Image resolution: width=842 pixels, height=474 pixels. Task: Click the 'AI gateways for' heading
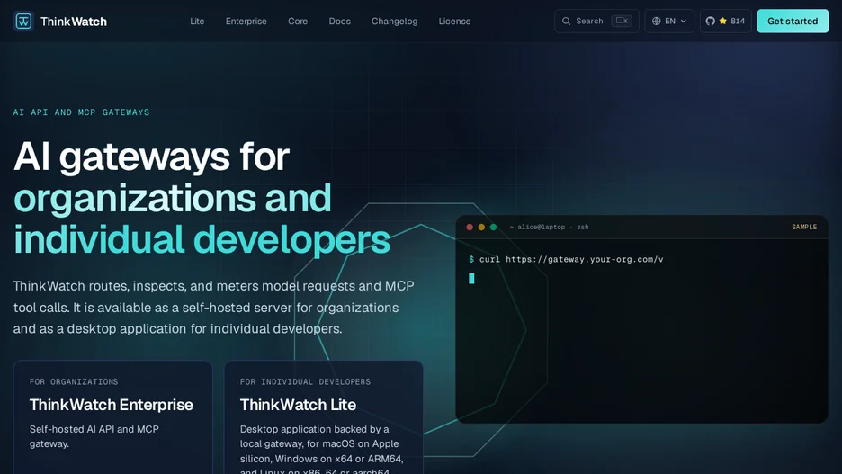[x=151, y=157]
